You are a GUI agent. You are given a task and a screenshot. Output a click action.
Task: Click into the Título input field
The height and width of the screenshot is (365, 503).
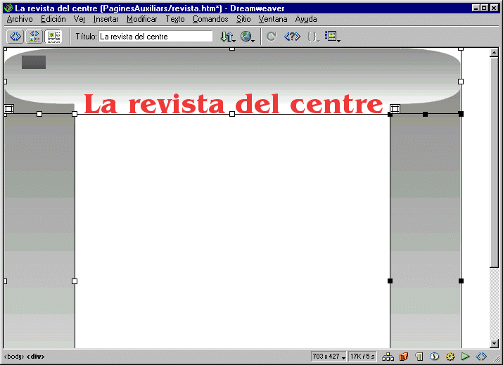[155, 37]
